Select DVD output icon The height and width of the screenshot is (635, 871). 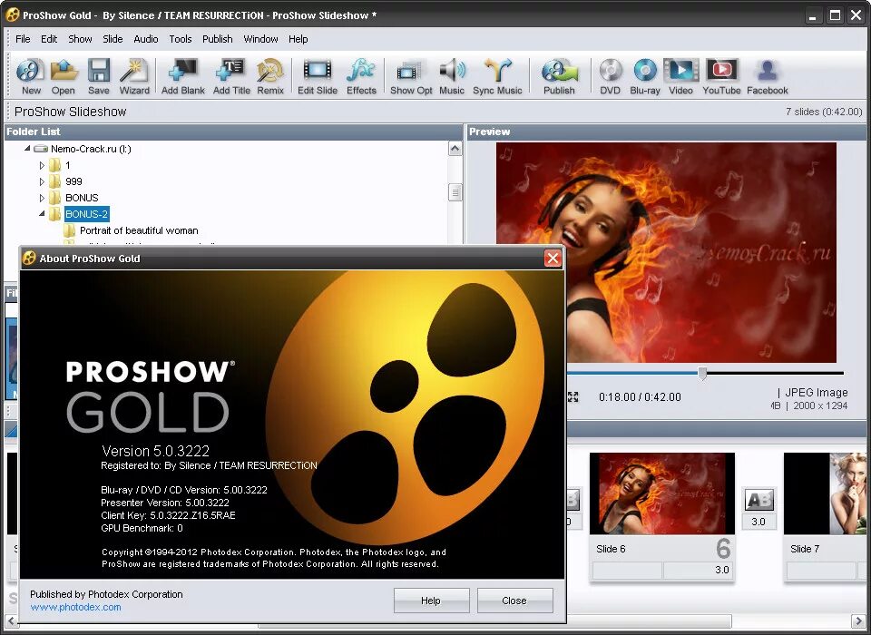610,76
